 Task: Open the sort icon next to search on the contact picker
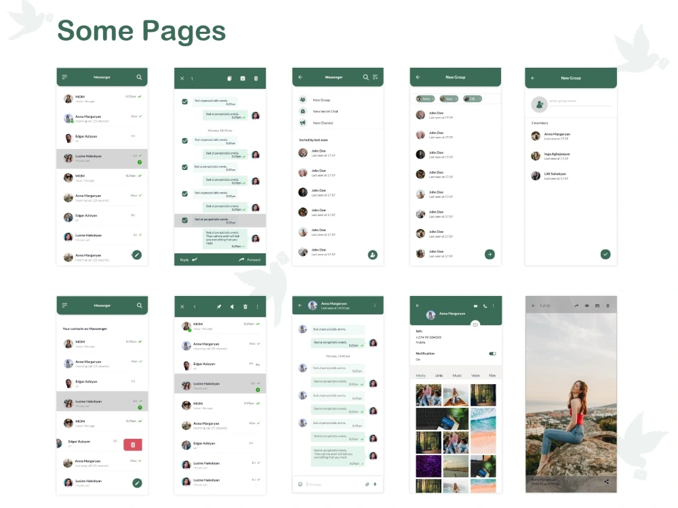point(376,77)
